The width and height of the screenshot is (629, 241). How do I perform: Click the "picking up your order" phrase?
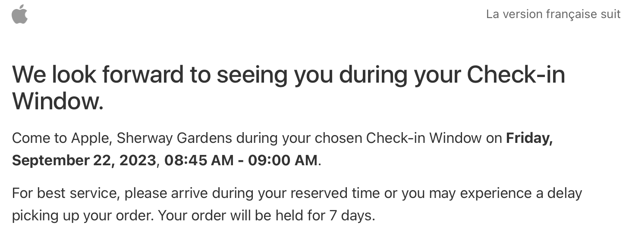82,215
